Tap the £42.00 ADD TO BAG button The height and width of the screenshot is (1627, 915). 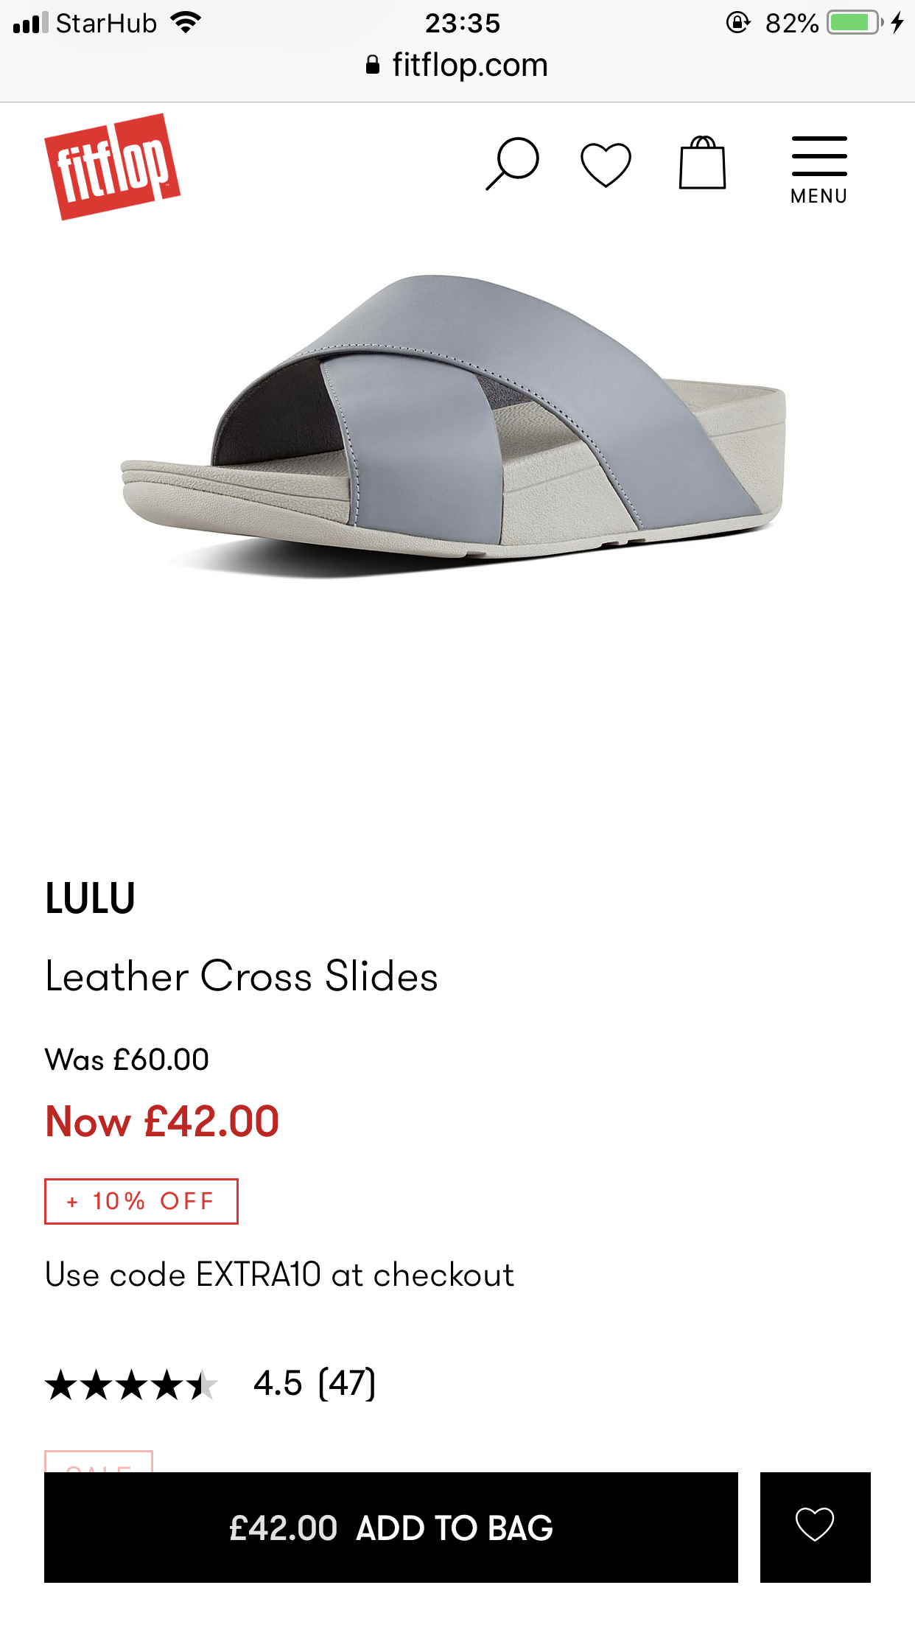click(391, 1527)
